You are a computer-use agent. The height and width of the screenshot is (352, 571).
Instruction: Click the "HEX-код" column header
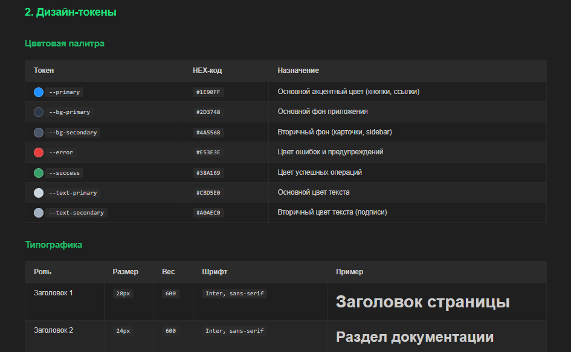click(x=207, y=71)
